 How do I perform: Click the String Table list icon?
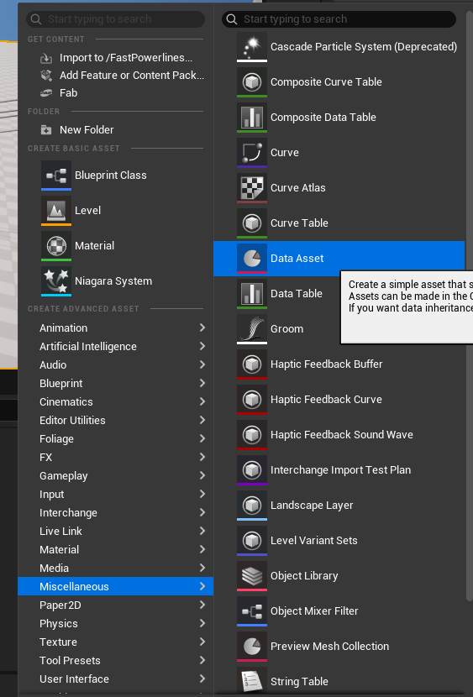(x=252, y=681)
